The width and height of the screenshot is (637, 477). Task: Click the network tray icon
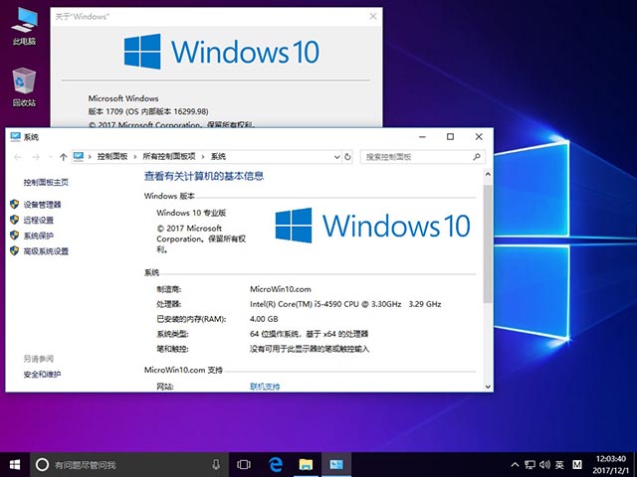530,465
